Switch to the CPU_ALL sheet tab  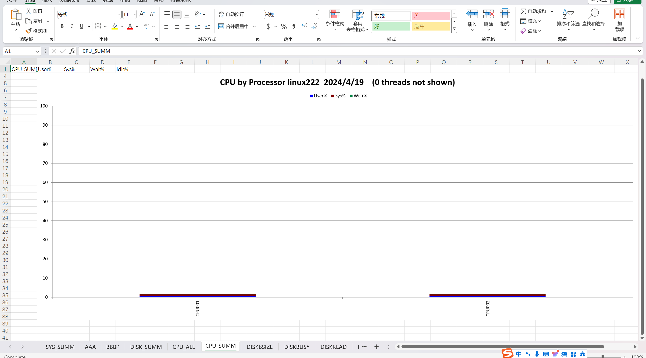coord(183,347)
